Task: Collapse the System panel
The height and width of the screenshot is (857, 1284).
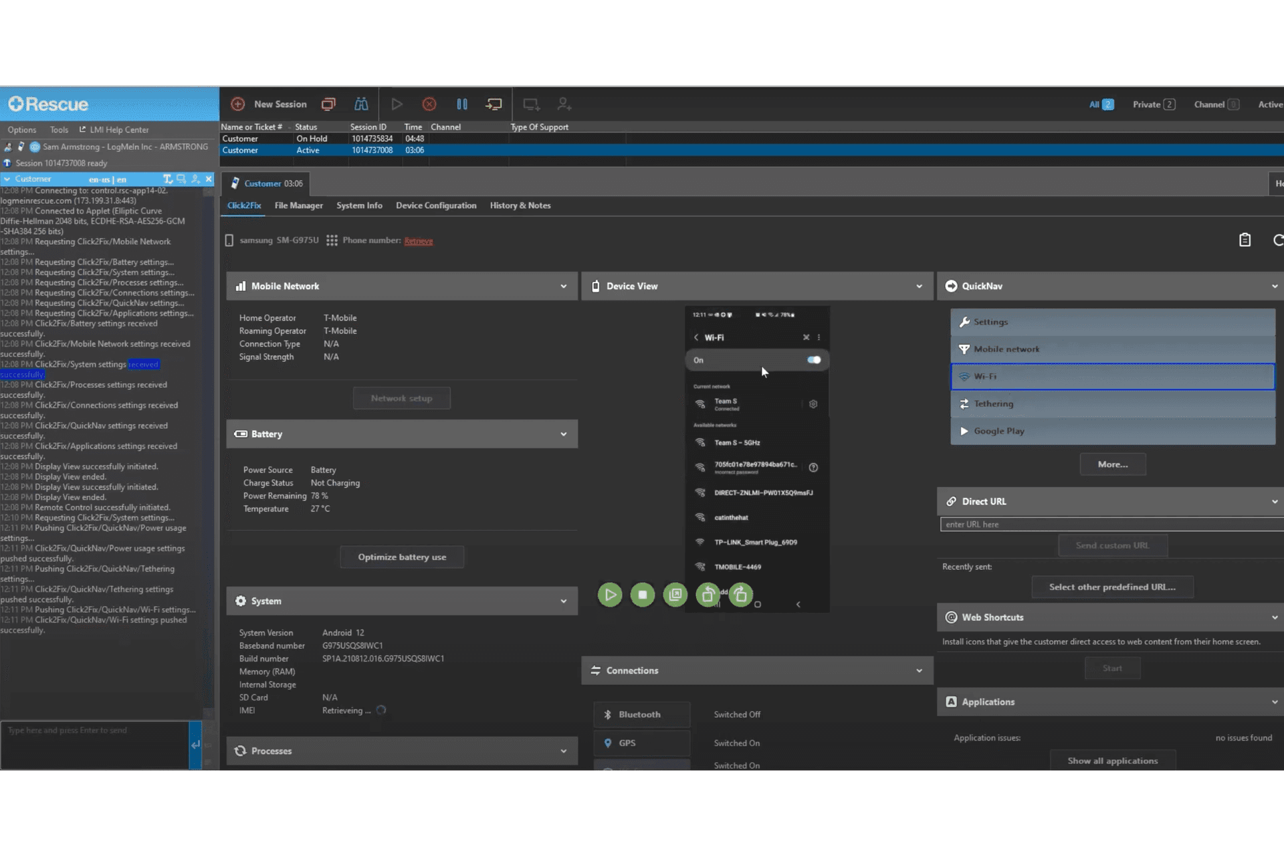Action: point(564,601)
